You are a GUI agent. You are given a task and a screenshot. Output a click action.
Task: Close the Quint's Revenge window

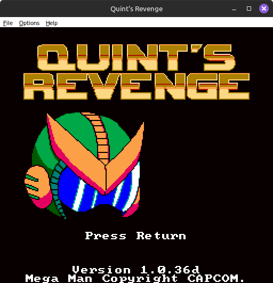tap(264, 9)
